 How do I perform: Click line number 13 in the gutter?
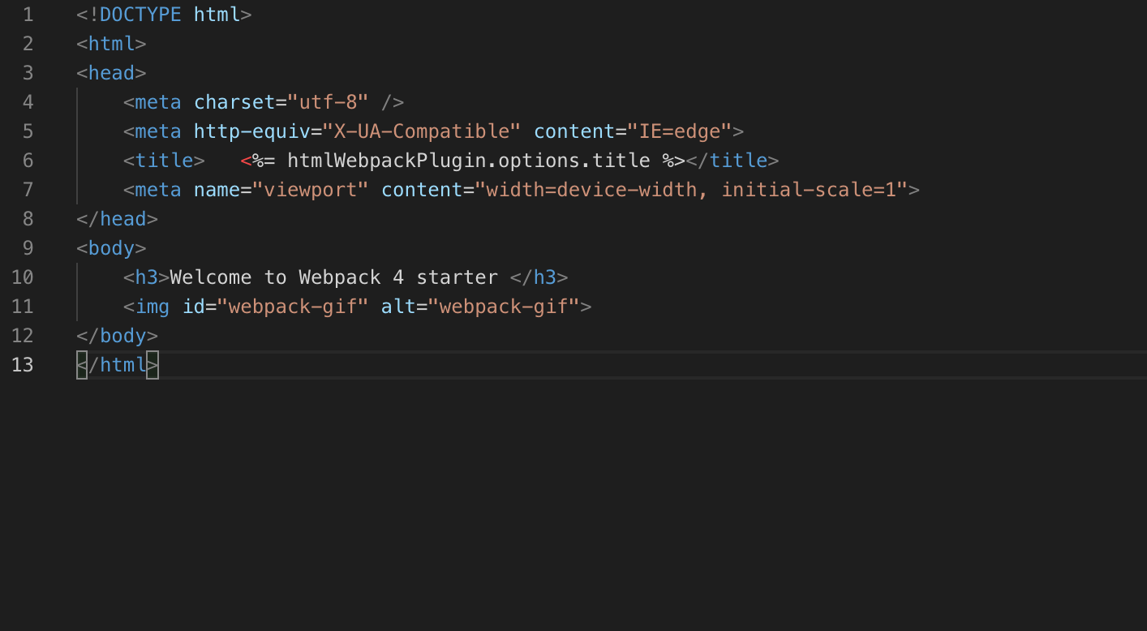pos(24,365)
